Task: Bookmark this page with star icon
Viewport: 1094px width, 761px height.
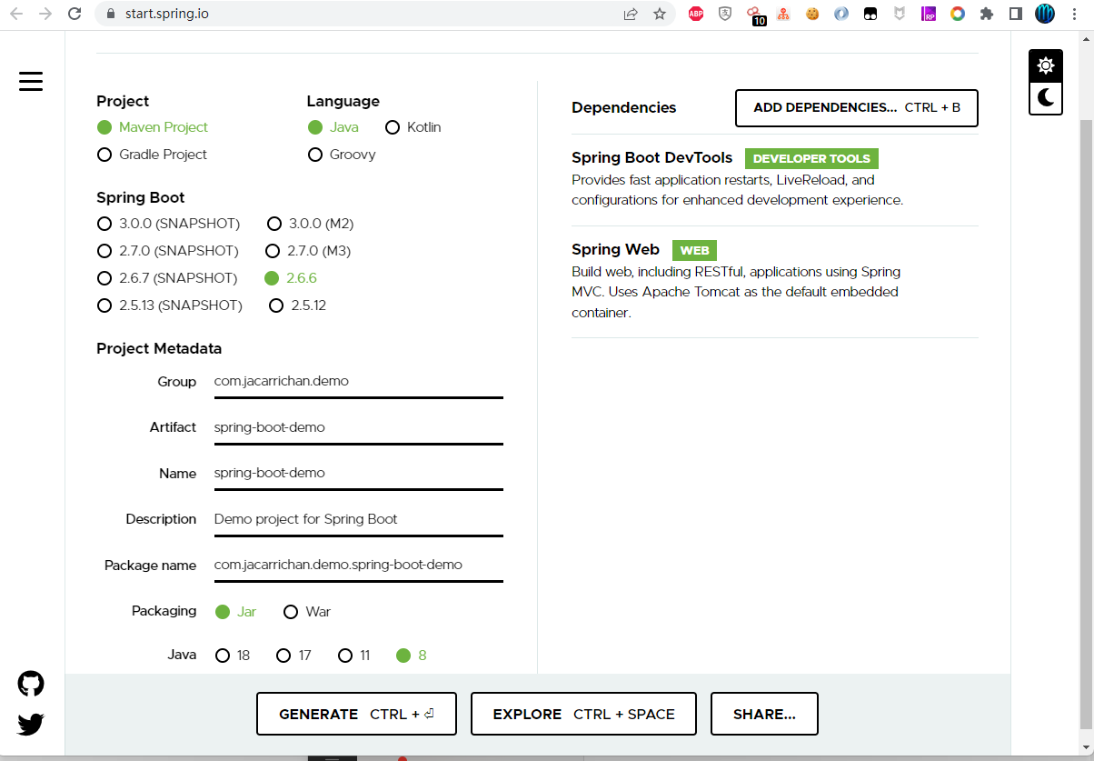Action: tap(660, 14)
